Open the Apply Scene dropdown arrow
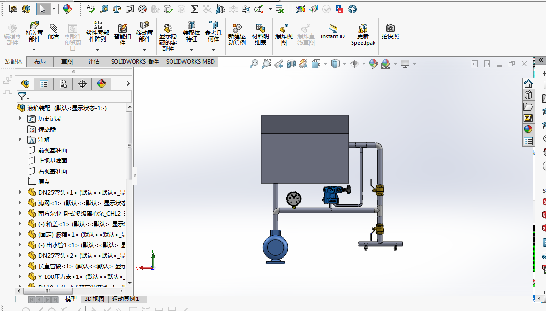 coord(395,64)
